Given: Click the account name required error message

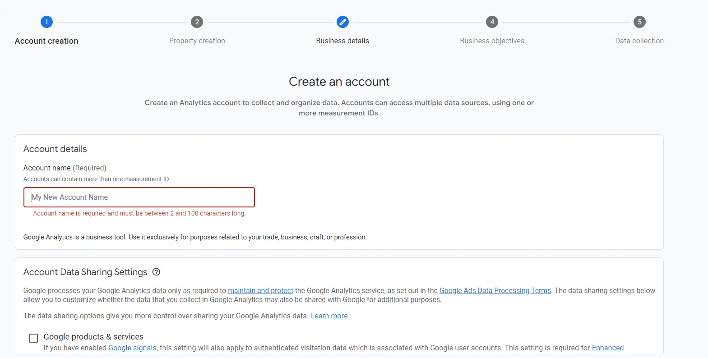Looking at the screenshot, I should pyautogui.click(x=139, y=213).
